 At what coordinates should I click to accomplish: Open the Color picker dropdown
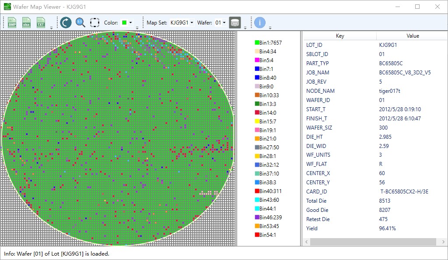[x=127, y=22]
